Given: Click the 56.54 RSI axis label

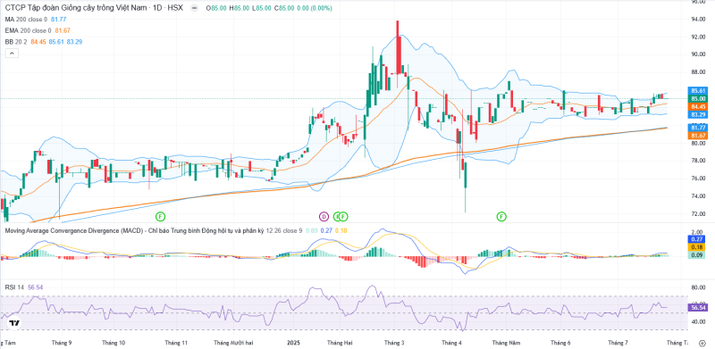Looking at the screenshot, I should click(x=698, y=308).
